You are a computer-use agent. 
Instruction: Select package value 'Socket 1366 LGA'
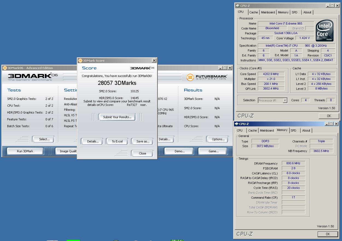click(x=286, y=33)
